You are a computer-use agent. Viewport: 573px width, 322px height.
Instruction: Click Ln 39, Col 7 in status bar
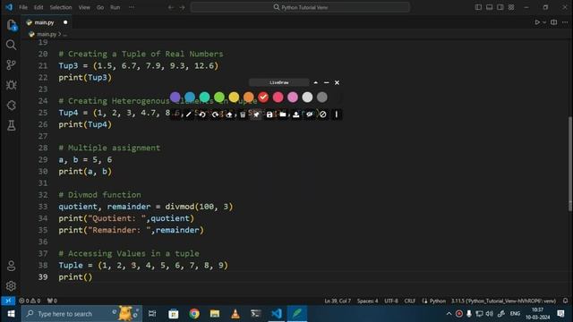(x=338, y=301)
